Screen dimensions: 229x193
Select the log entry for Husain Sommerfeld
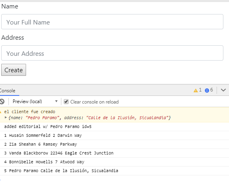tap(115, 136)
